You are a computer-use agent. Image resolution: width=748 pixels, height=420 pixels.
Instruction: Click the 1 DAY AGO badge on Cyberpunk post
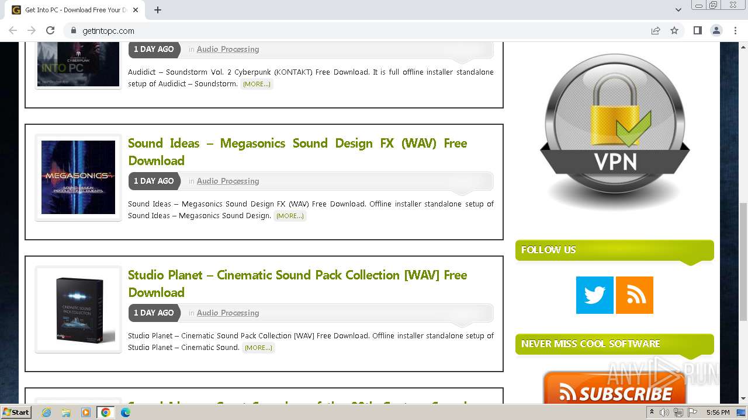(154, 49)
